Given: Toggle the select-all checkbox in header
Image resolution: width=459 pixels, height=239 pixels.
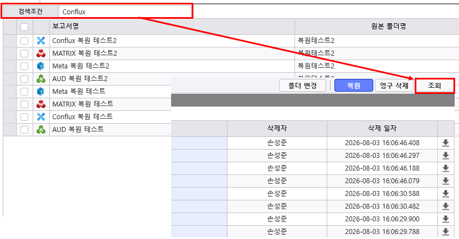Looking at the screenshot, I should click(24, 27).
